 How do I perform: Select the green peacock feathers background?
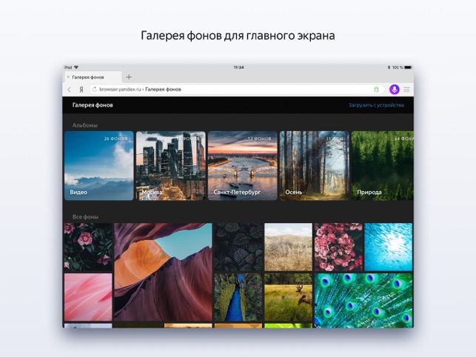tap(363, 300)
